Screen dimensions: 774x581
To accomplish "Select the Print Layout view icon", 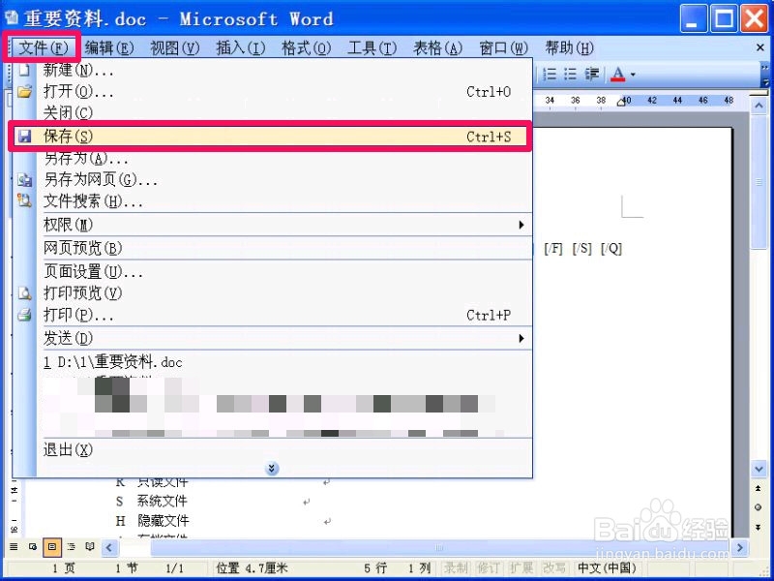I will point(52,546).
